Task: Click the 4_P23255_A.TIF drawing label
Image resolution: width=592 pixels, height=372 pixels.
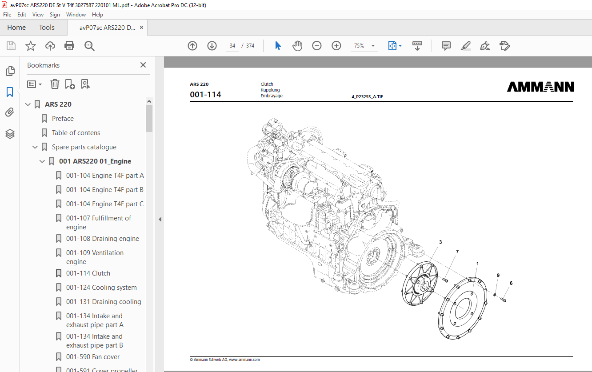Action: point(367,96)
